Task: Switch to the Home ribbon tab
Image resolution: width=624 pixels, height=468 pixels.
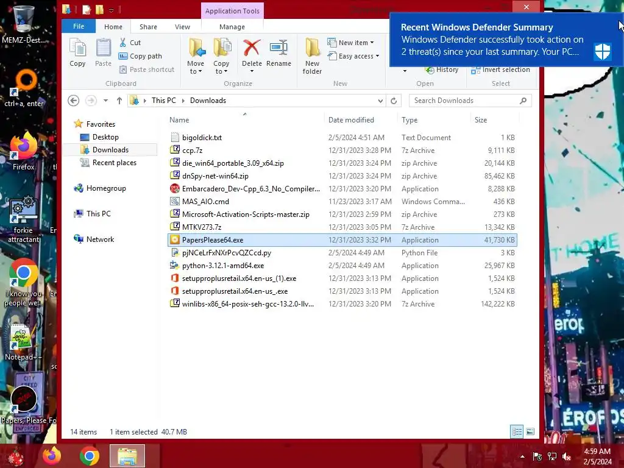Action: tap(113, 27)
